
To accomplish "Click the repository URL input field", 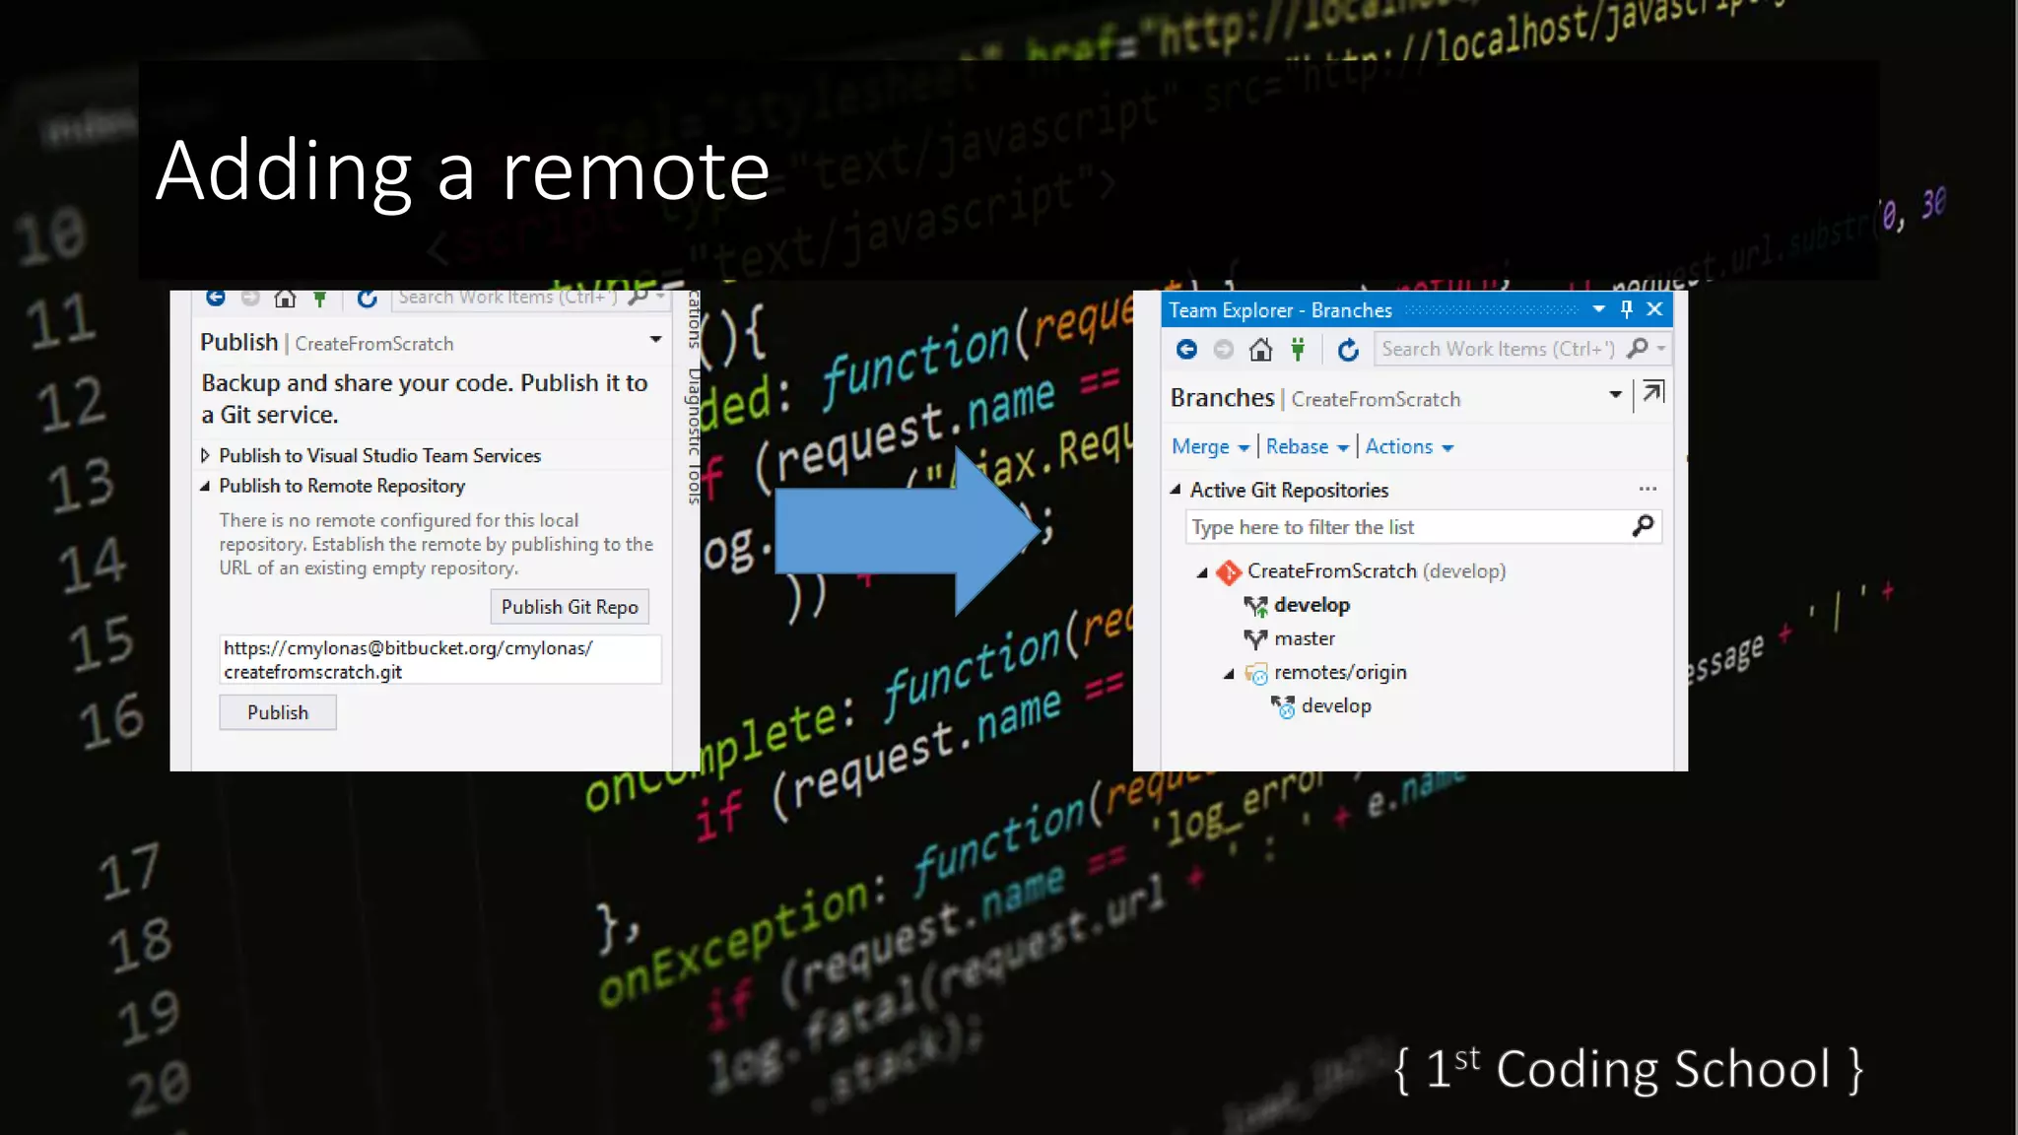I will click(x=439, y=659).
